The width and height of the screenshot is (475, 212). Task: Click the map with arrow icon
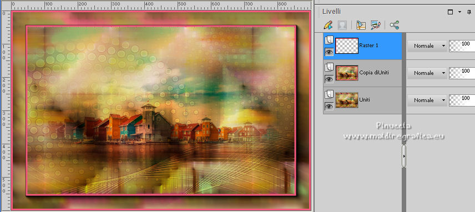coord(361,25)
